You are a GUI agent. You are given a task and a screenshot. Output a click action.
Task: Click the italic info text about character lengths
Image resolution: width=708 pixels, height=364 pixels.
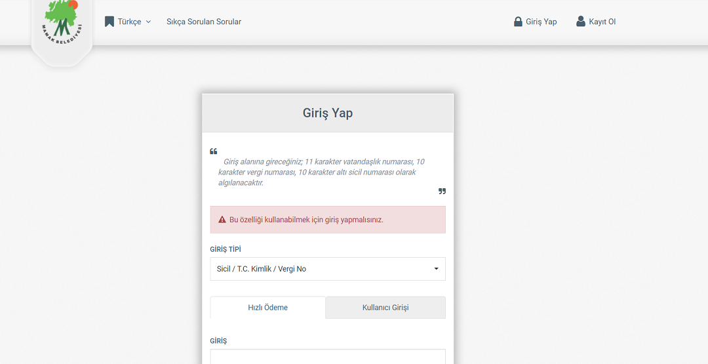(321, 172)
